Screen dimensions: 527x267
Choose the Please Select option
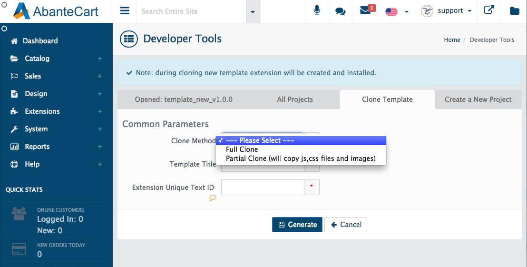coord(301,140)
